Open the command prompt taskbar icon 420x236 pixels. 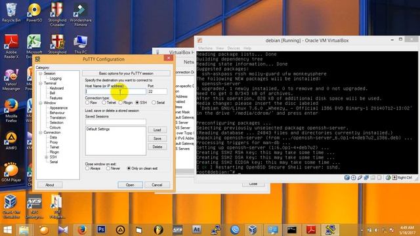[x=291, y=230]
